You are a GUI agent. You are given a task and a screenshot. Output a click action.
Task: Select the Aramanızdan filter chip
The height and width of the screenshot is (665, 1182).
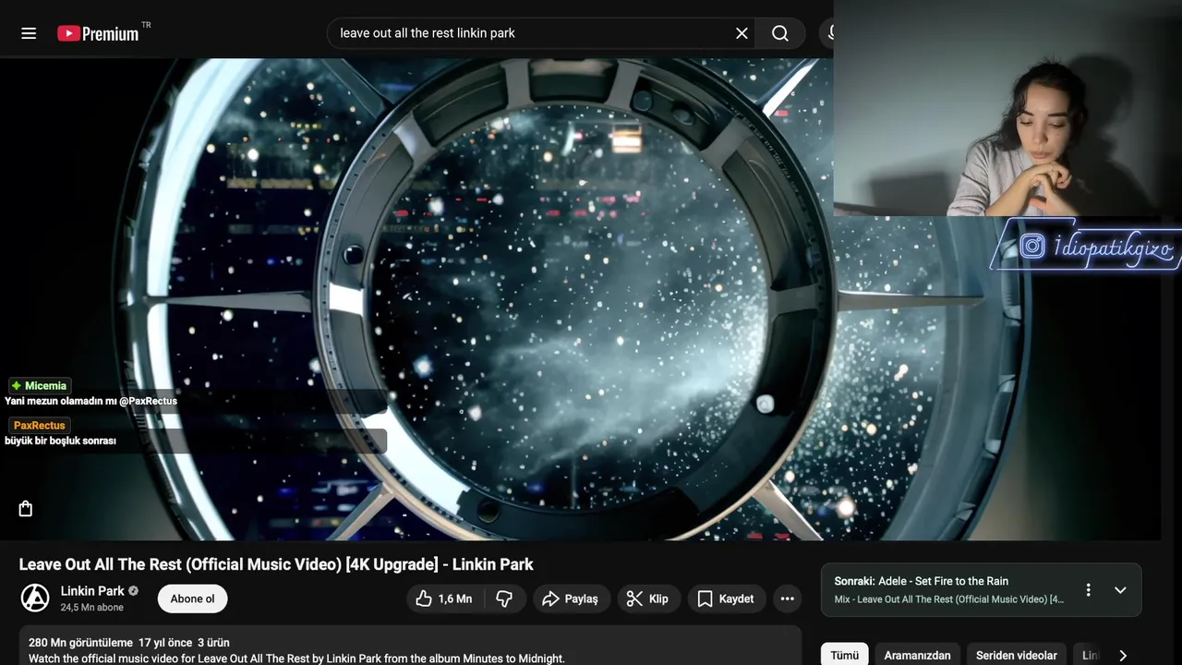pyautogui.click(x=917, y=655)
